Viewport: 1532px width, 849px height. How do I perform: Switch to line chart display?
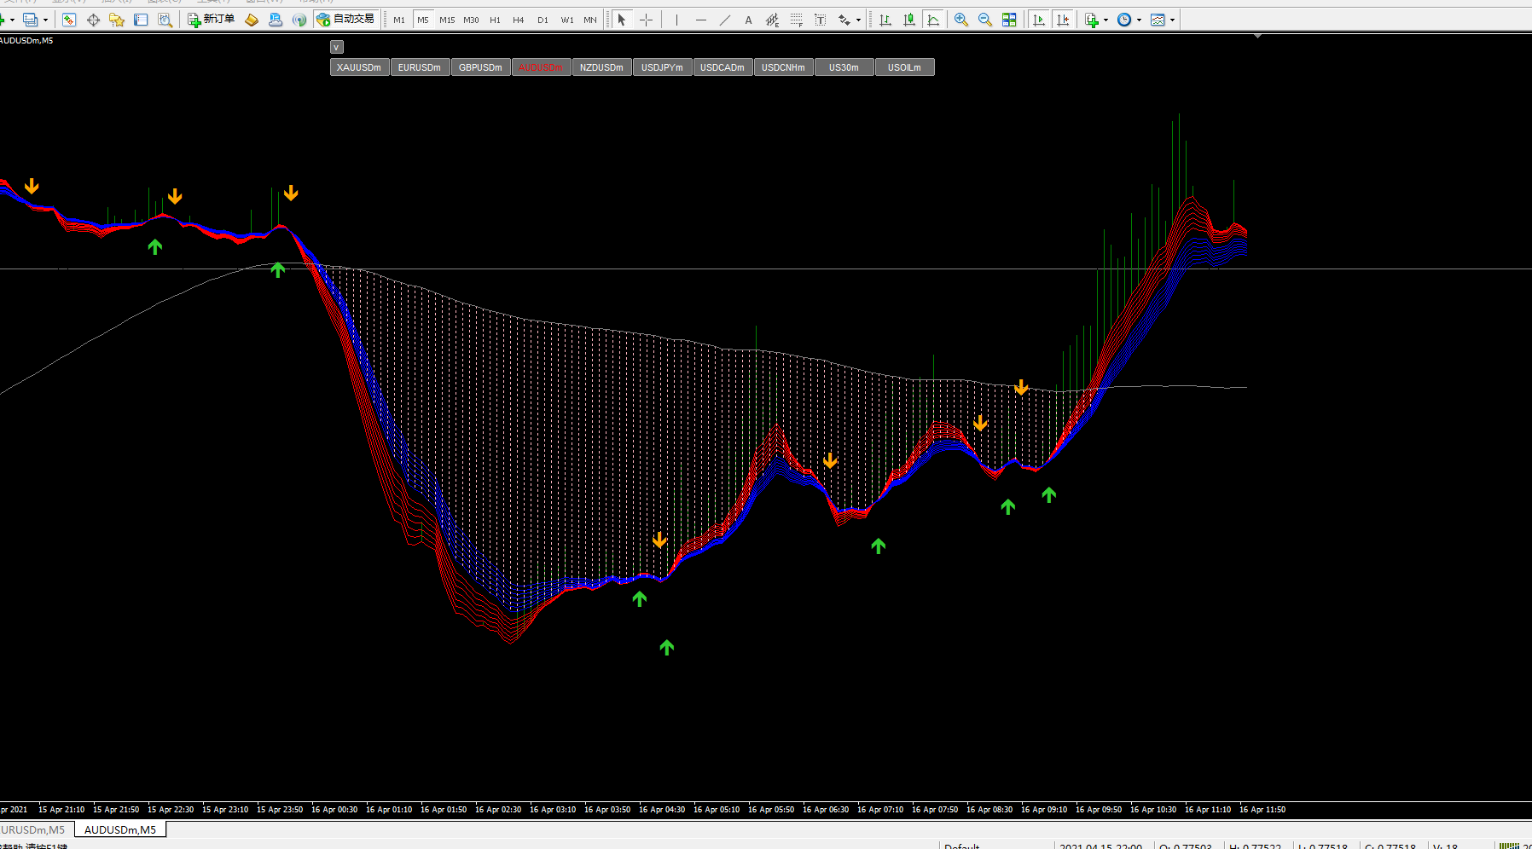pos(933,20)
